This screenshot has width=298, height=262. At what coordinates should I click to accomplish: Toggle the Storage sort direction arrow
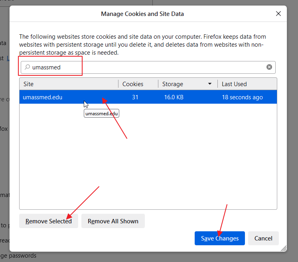pos(210,84)
